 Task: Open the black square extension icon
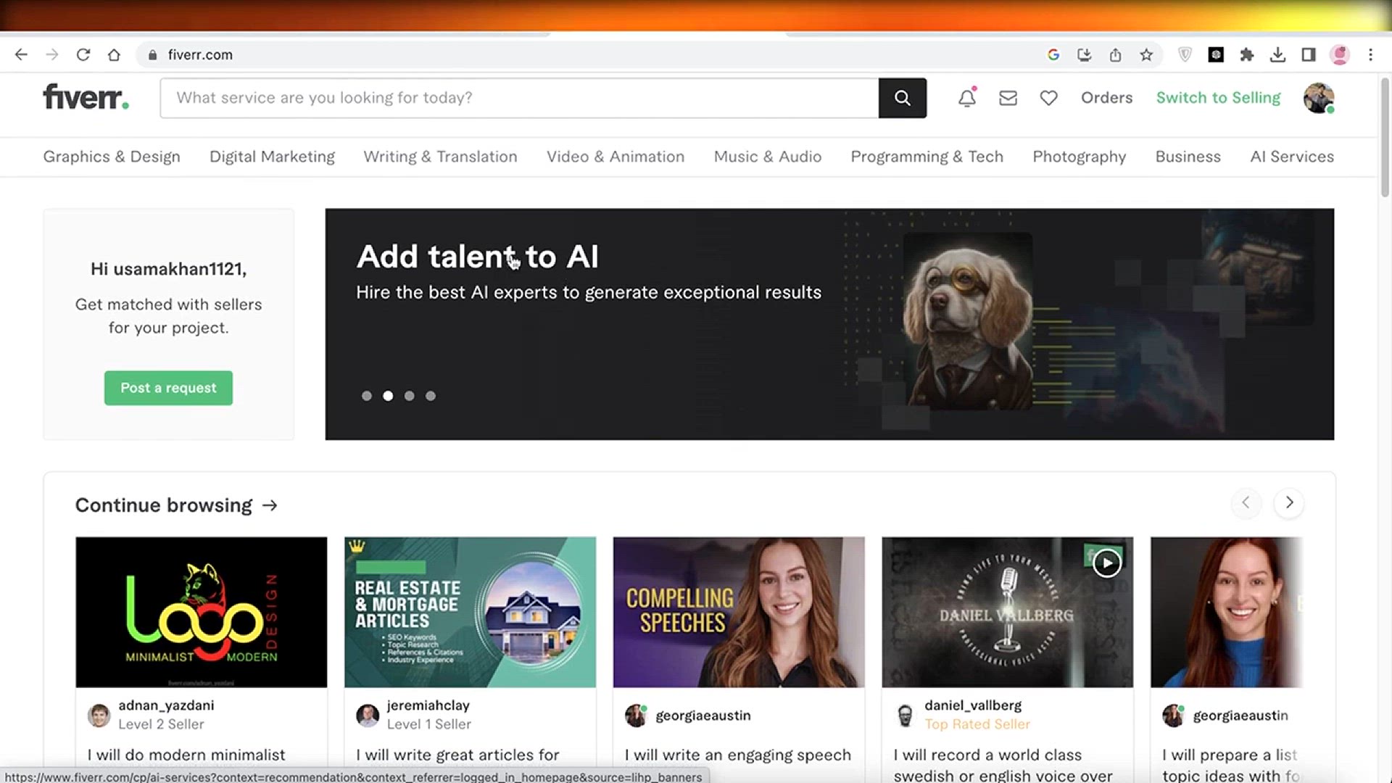point(1216,54)
